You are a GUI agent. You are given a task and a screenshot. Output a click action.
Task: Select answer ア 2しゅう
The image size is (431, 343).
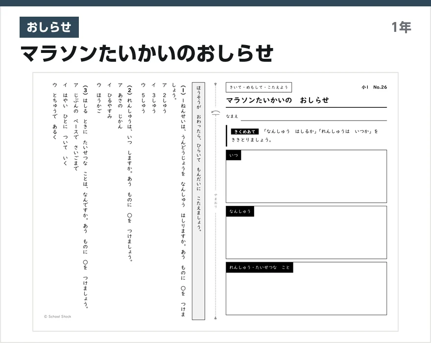tap(165, 98)
